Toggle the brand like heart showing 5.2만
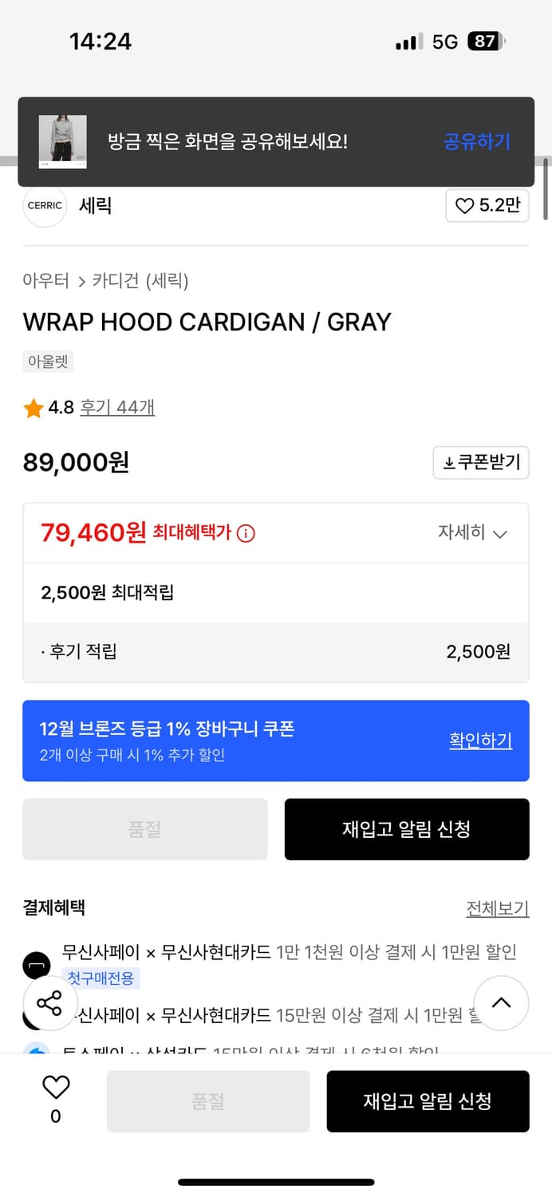Image resolution: width=552 pixels, height=1197 pixels. pyautogui.click(x=487, y=206)
